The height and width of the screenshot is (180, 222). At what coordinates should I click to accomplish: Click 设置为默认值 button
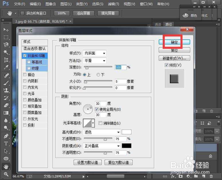pos(87,162)
